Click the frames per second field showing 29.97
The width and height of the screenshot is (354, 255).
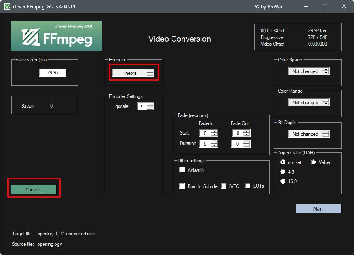53,73
